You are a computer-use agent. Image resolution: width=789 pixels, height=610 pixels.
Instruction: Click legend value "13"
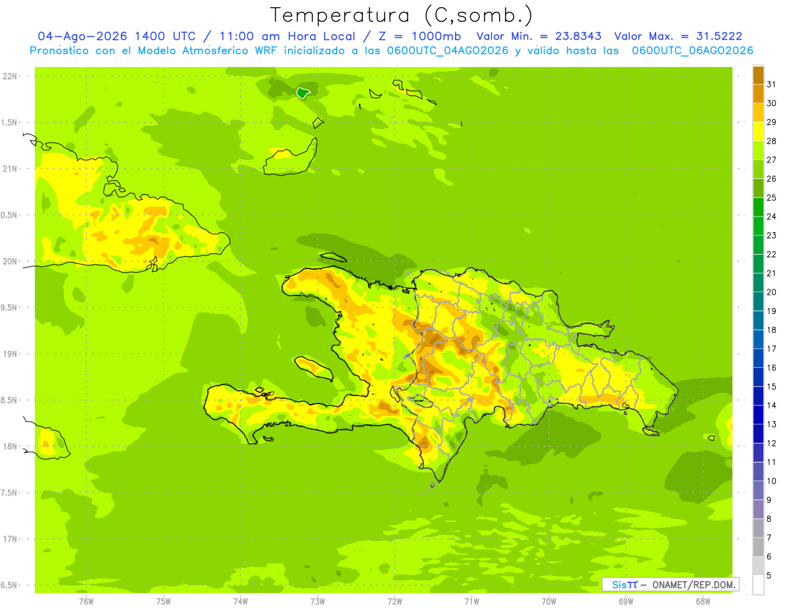(771, 424)
